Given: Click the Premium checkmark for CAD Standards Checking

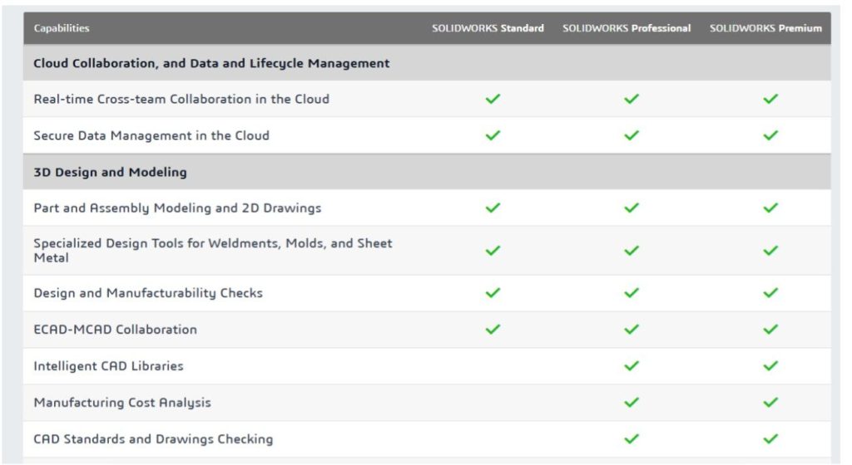Looking at the screenshot, I should [x=770, y=438].
